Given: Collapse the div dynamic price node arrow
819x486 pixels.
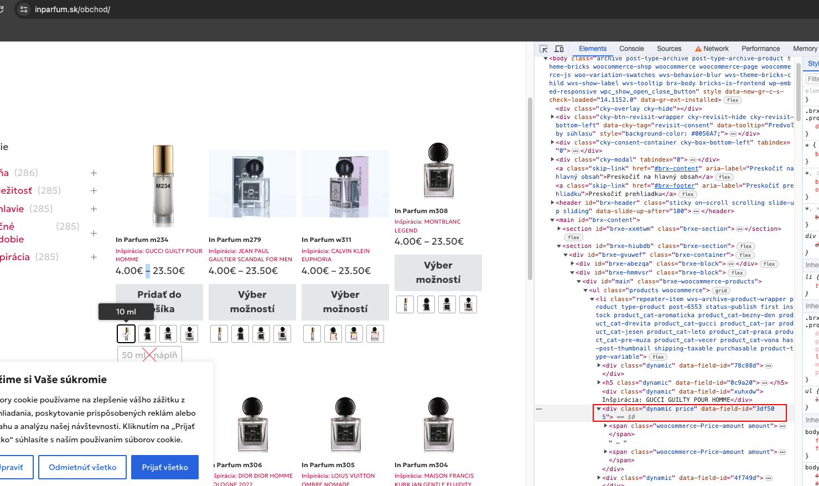Looking at the screenshot, I should point(599,409).
